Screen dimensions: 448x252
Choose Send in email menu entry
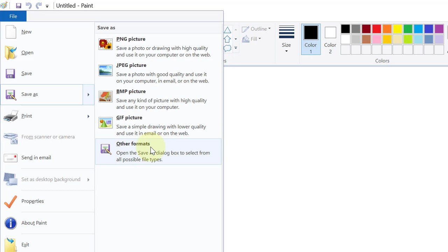[47, 158]
